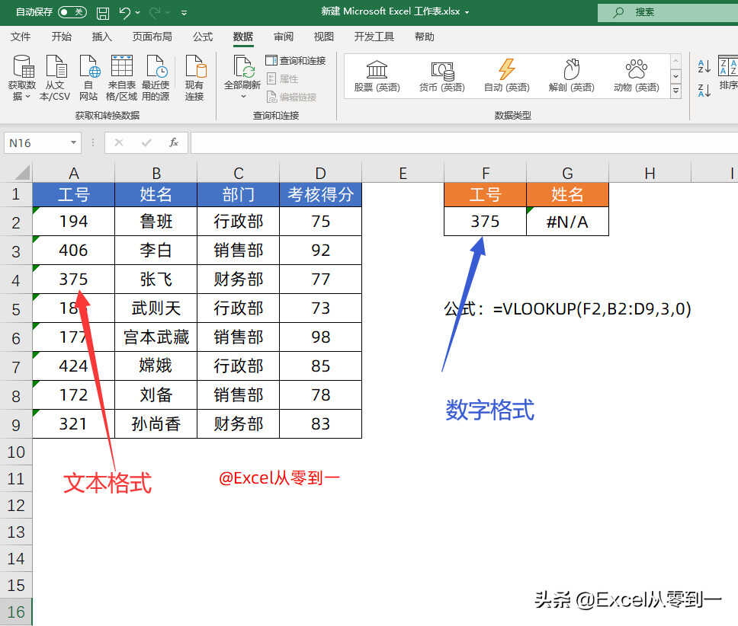Click the Insert Function fx button
The image size is (738, 626).
(x=174, y=142)
